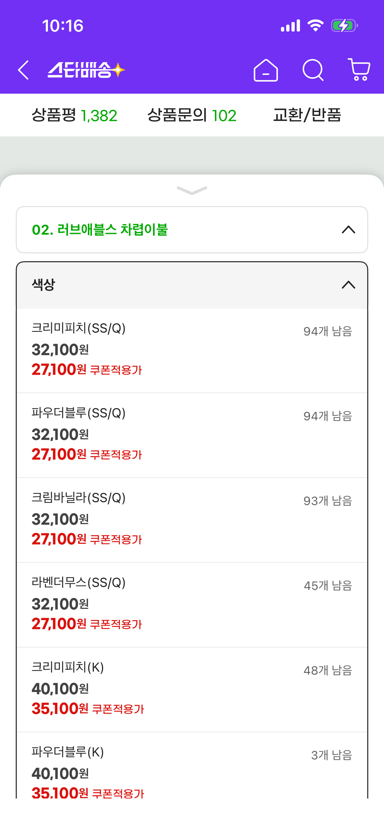This screenshot has height=832, width=384.
Task: Select the 크리미피치(K) option
Action: pyautogui.click(x=192, y=689)
